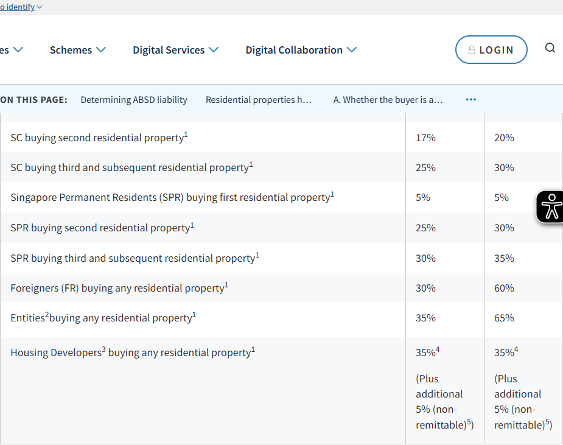Jump to 'A. Whether the buyer is a' section
Viewport: 563px width, 445px height.
388,99
